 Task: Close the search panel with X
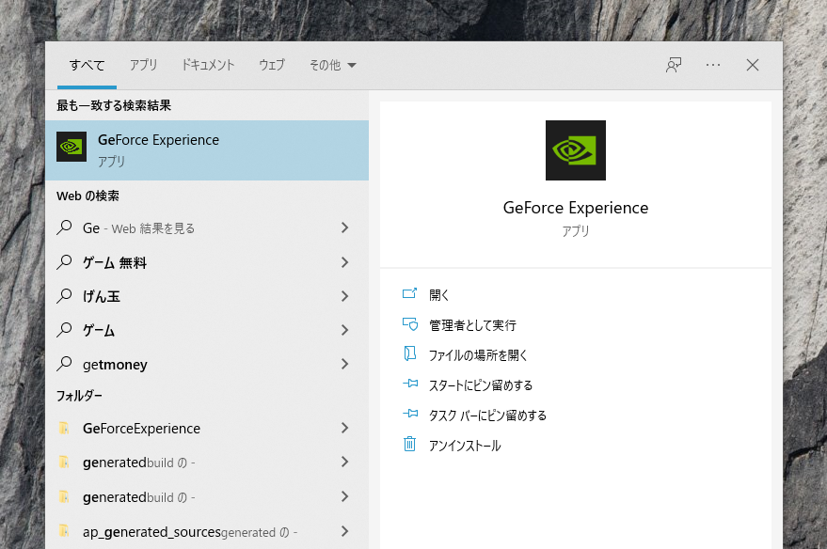click(753, 65)
